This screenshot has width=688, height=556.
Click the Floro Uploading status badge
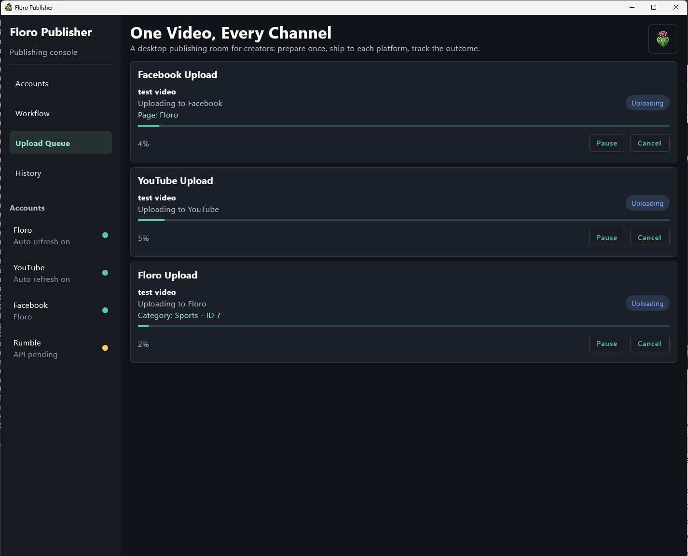647,304
